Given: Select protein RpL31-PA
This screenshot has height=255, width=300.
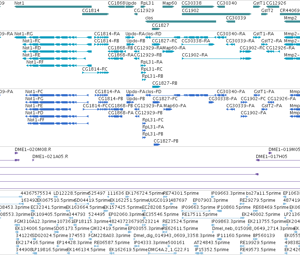Looking at the screenshot, I should (x=153, y=127).
